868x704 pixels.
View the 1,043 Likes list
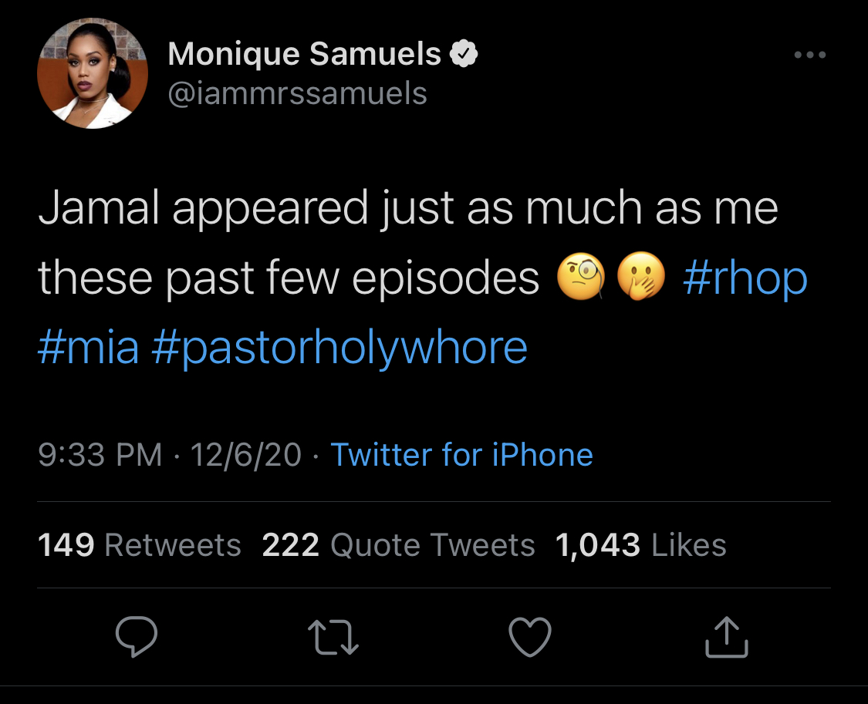(640, 544)
